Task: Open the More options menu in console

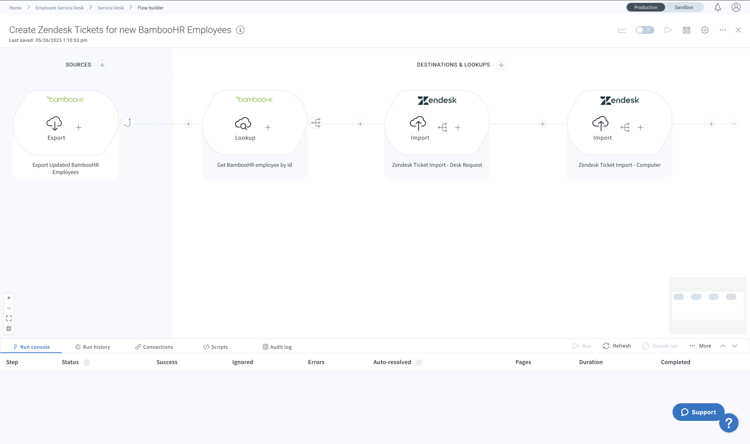Action: pos(700,346)
